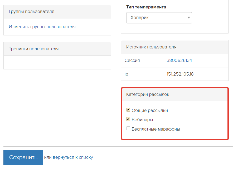Image resolution: width=233 pixels, height=169 pixels.
Task: Click the "Сохранить" button
Action: pyautogui.click(x=23, y=157)
